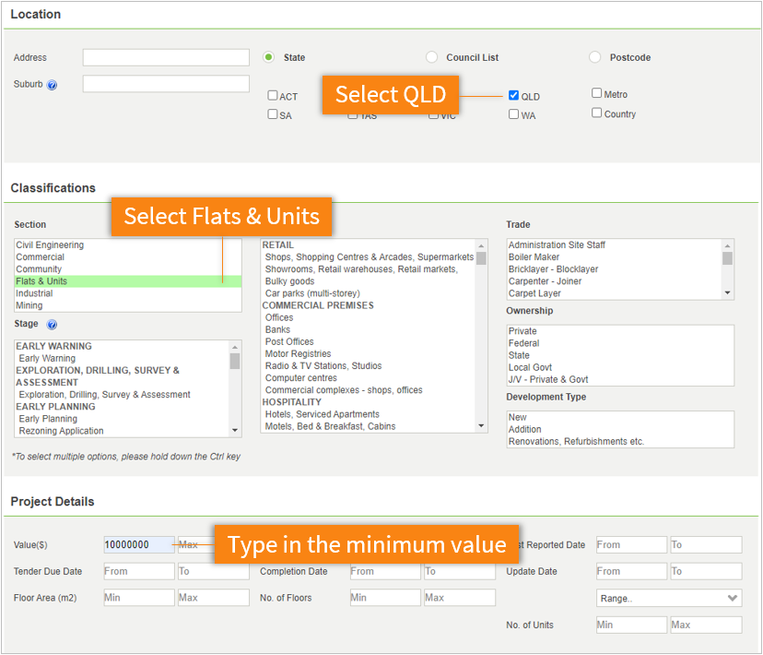This screenshot has width=763, height=655.
Task: Select Mining in Section list
Action: click(128, 306)
